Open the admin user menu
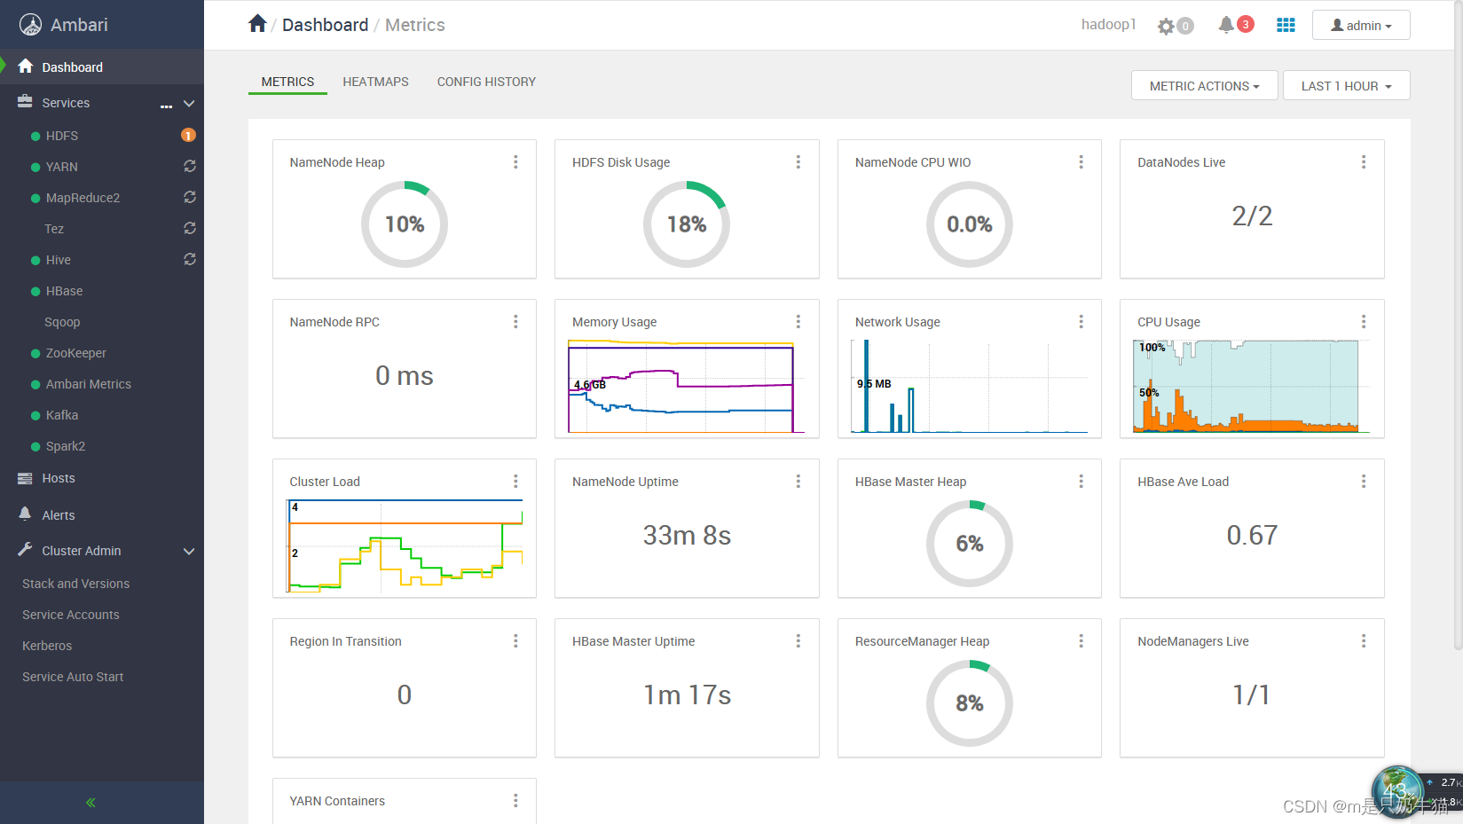Viewport: 1463px width, 824px height. tap(1361, 25)
